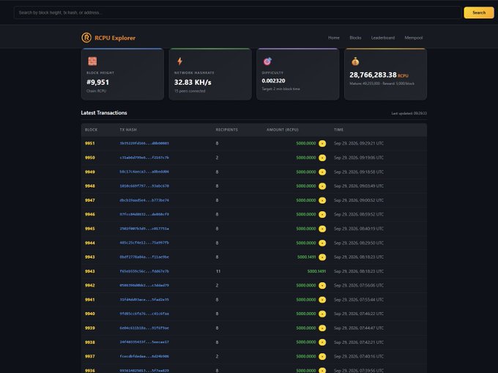Open block 9951 link
The height and width of the screenshot is (373, 498).
(x=90, y=144)
